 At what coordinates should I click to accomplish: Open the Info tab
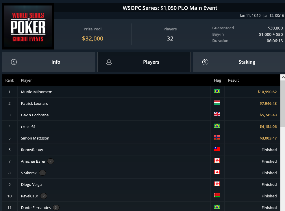pyautogui.click(x=49, y=62)
